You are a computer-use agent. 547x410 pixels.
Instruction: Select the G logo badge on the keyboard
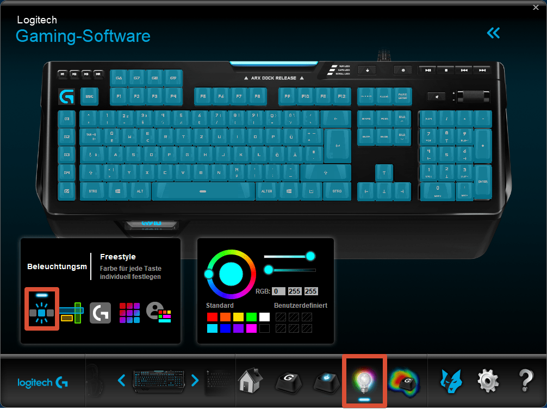(67, 97)
